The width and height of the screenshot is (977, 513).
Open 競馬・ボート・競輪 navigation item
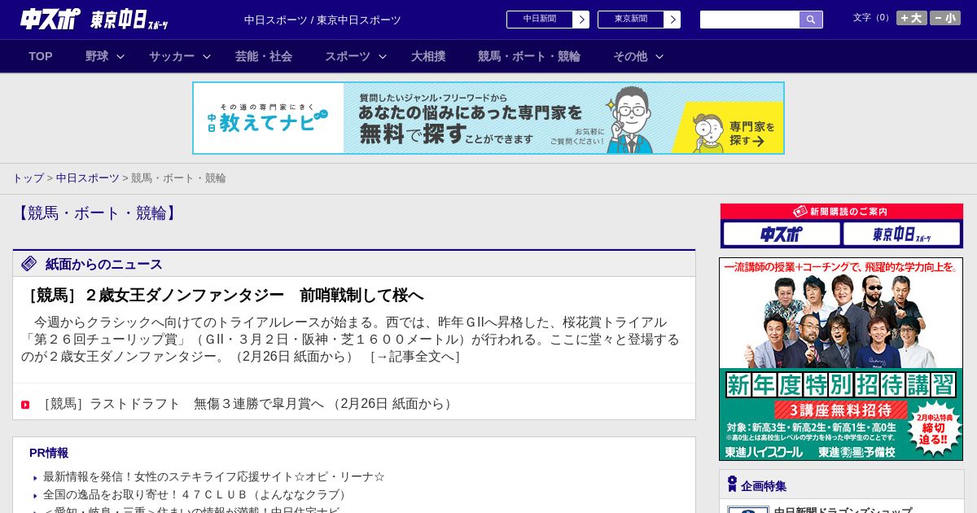click(529, 56)
